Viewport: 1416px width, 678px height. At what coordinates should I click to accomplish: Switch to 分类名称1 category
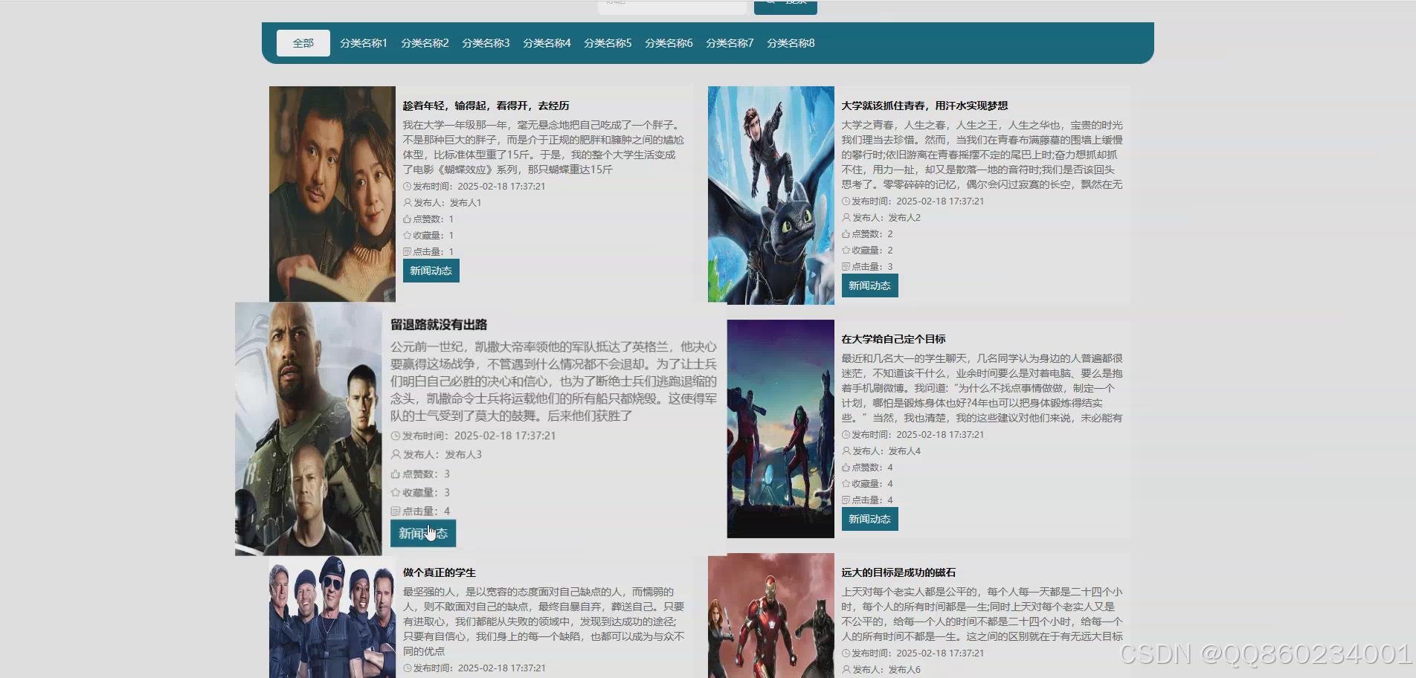click(364, 43)
